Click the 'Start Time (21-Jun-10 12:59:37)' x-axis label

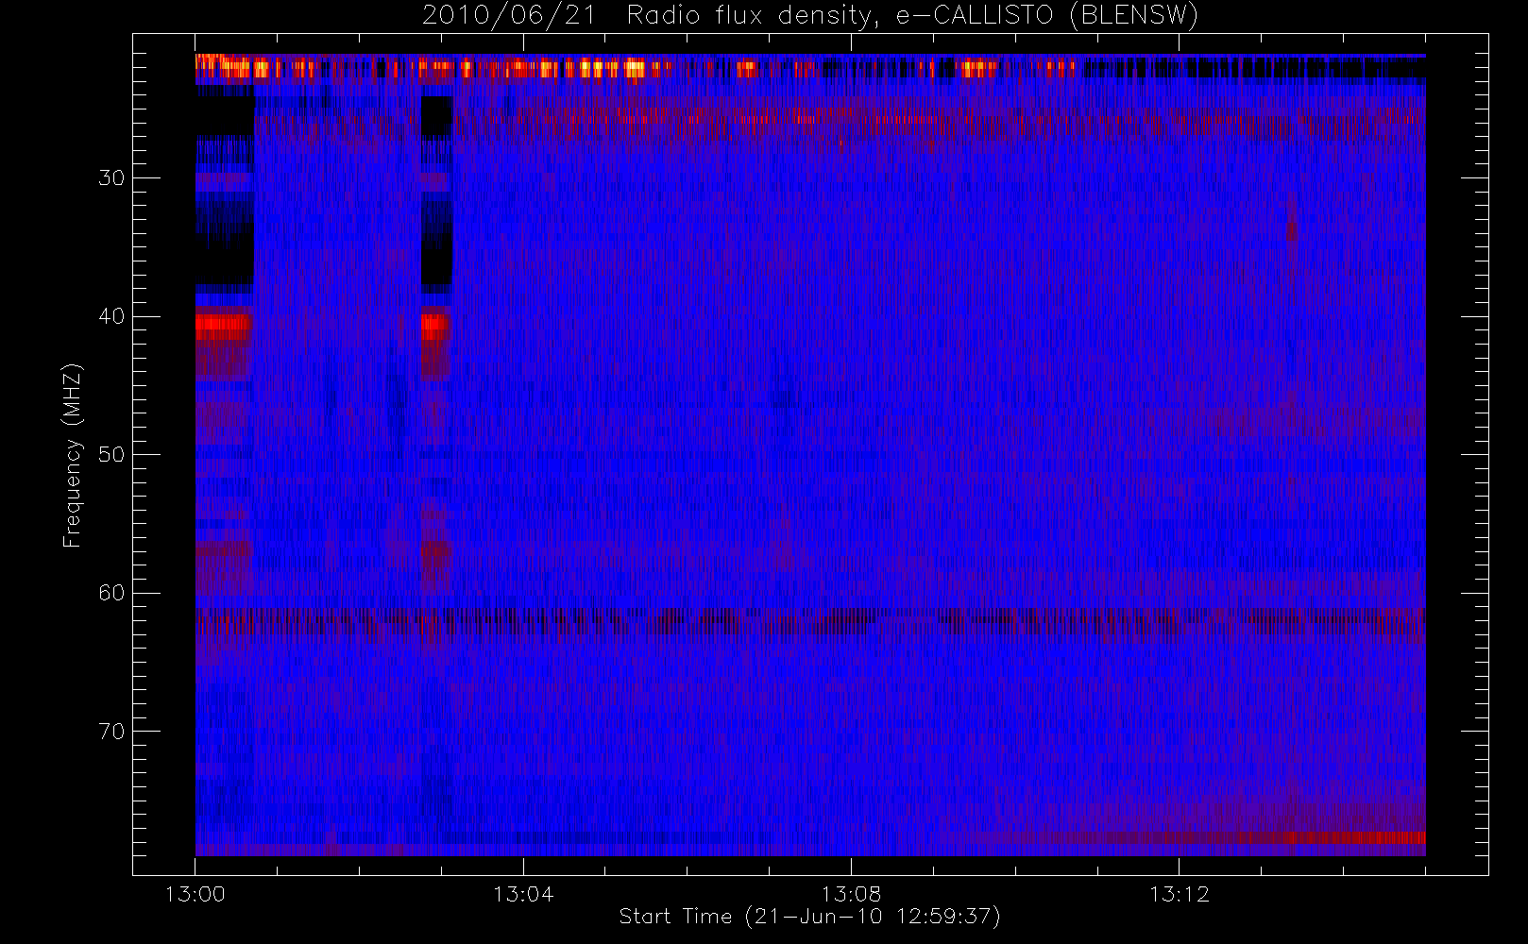tap(809, 917)
